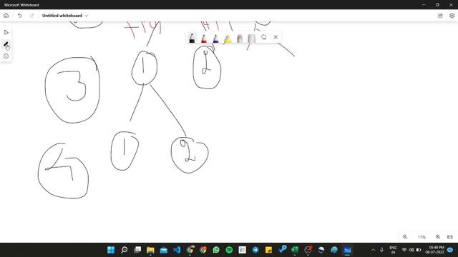Open Task View from taskbar
Viewport: 458px width, 257px height.
pyautogui.click(x=137, y=250)
